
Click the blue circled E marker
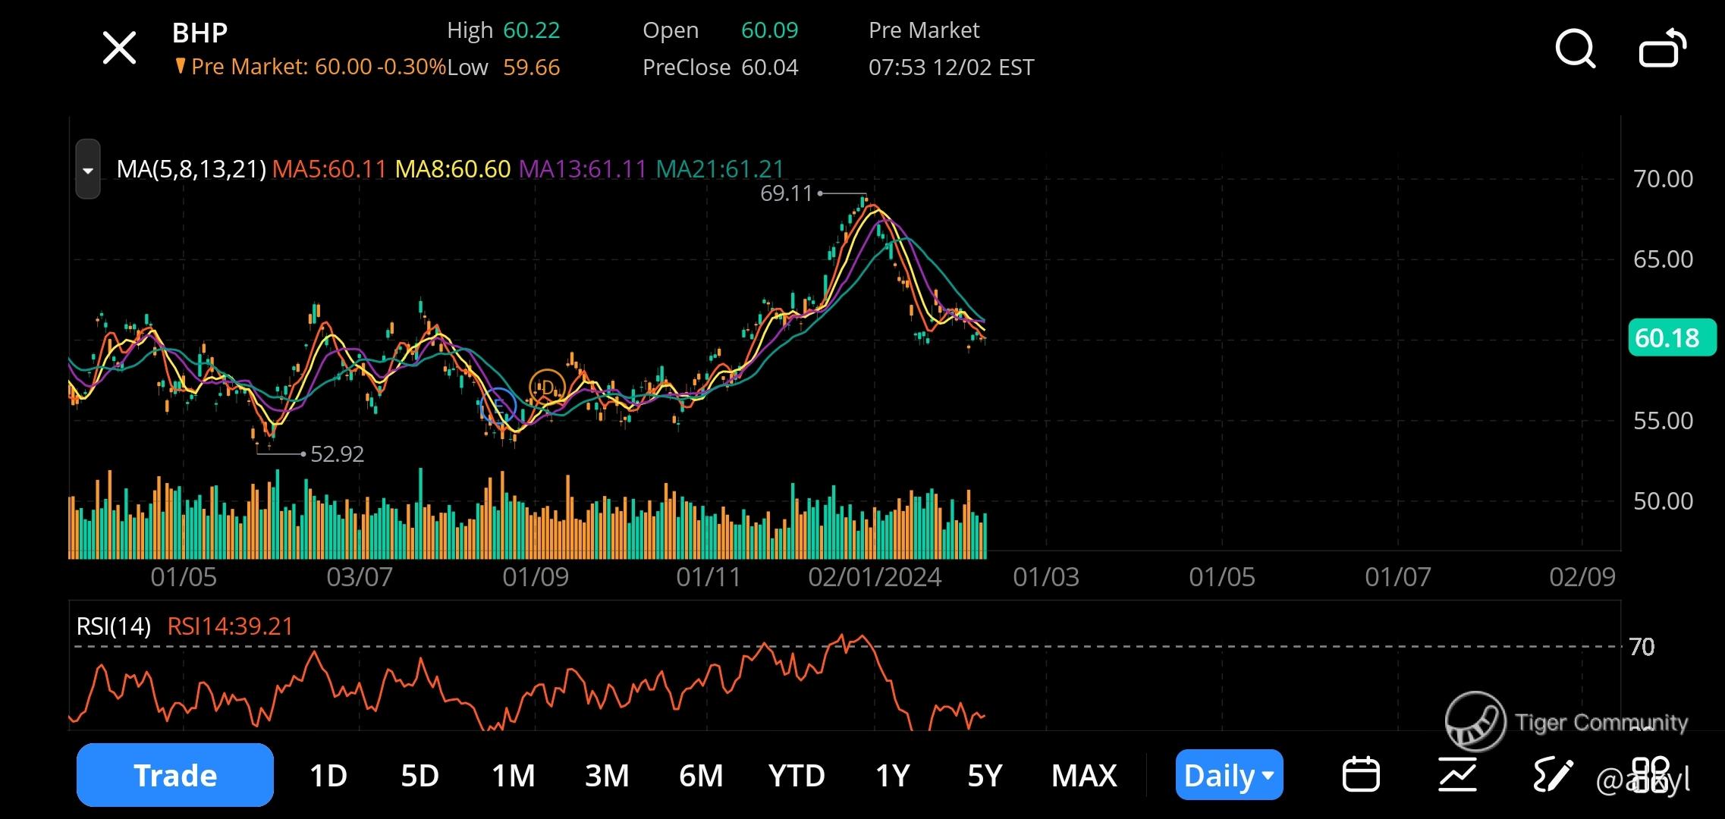pyautogui.click(x=498, y=406)
